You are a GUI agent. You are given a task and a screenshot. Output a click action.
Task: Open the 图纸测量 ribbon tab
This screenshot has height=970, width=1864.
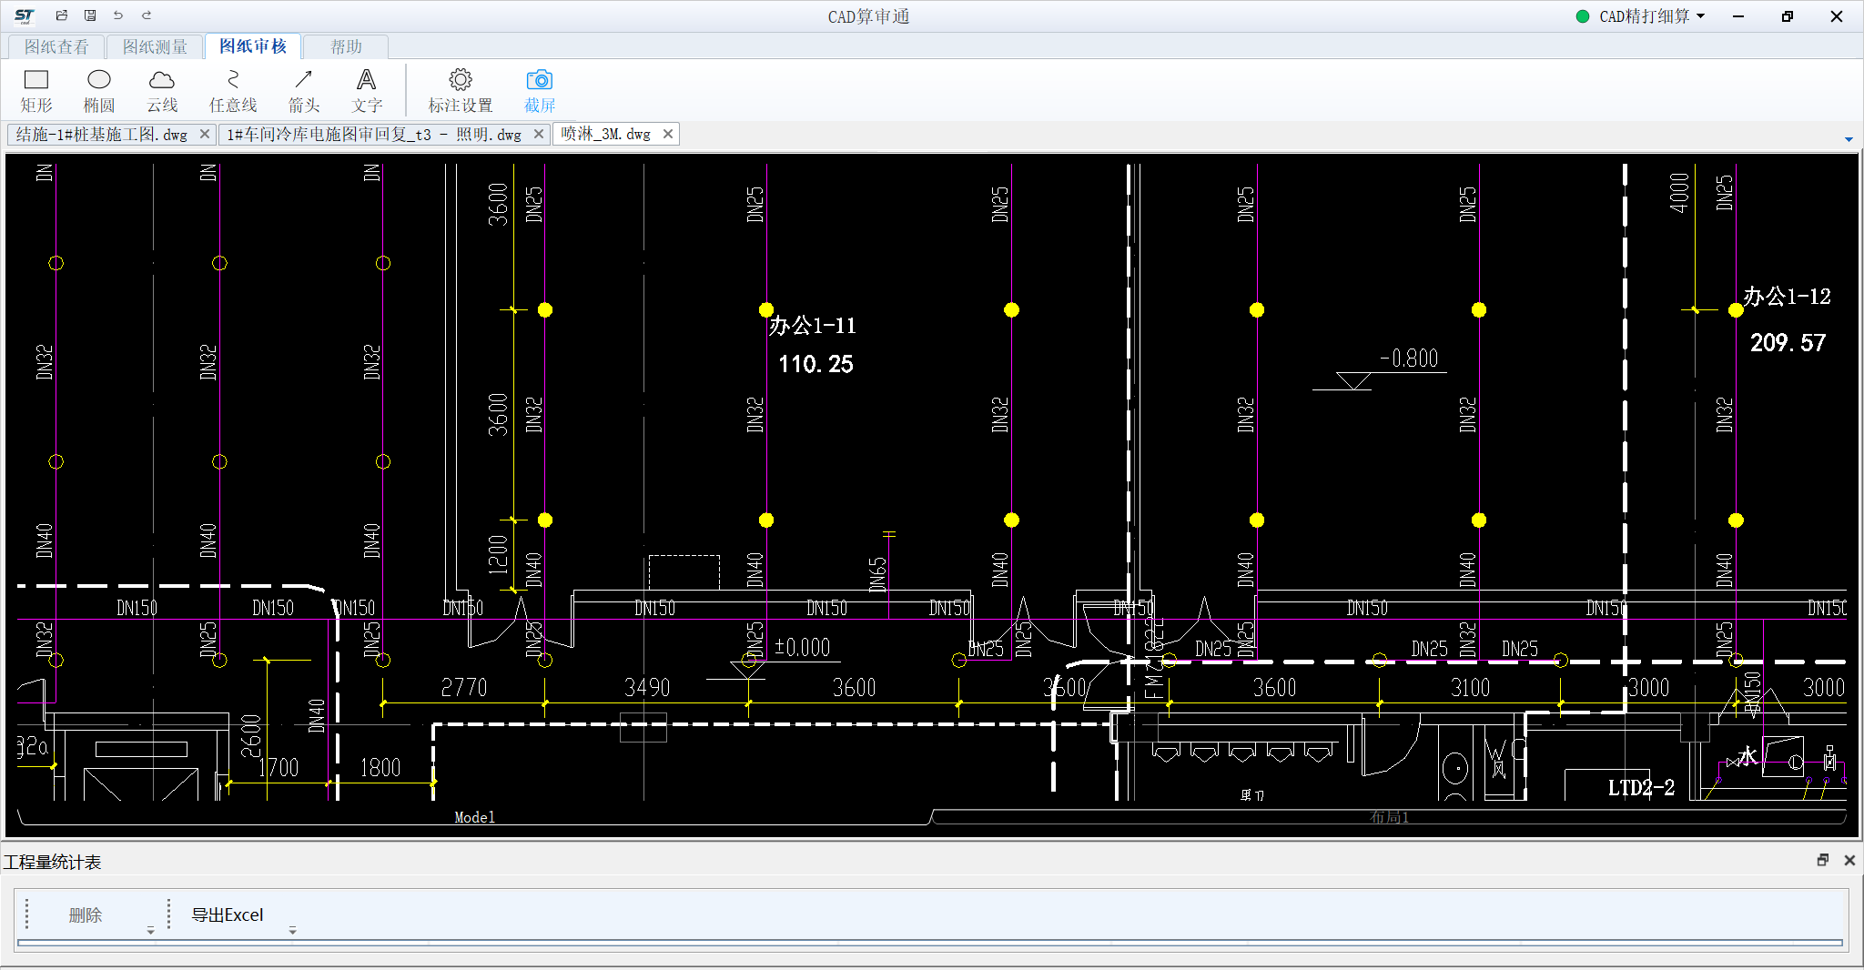pos(155,46)
